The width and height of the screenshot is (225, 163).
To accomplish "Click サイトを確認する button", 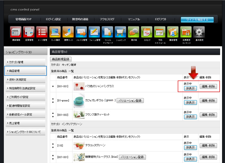I will [x=197, y=20].
